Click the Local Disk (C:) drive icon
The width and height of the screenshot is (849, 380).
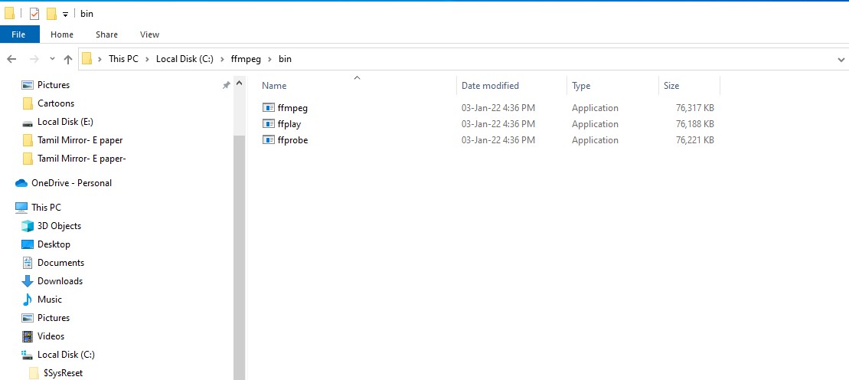(27, 355)
